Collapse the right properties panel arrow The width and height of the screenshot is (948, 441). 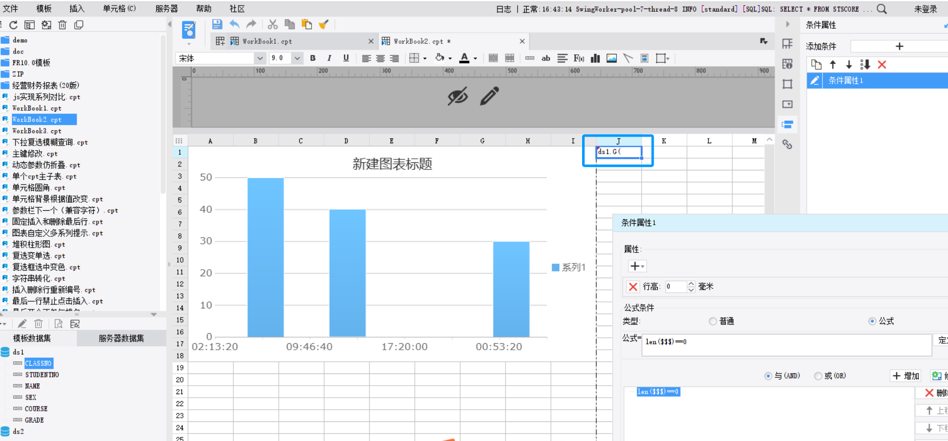[788, 24]
